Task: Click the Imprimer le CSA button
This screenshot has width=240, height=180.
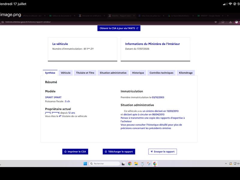Action: tap(75, 151)
